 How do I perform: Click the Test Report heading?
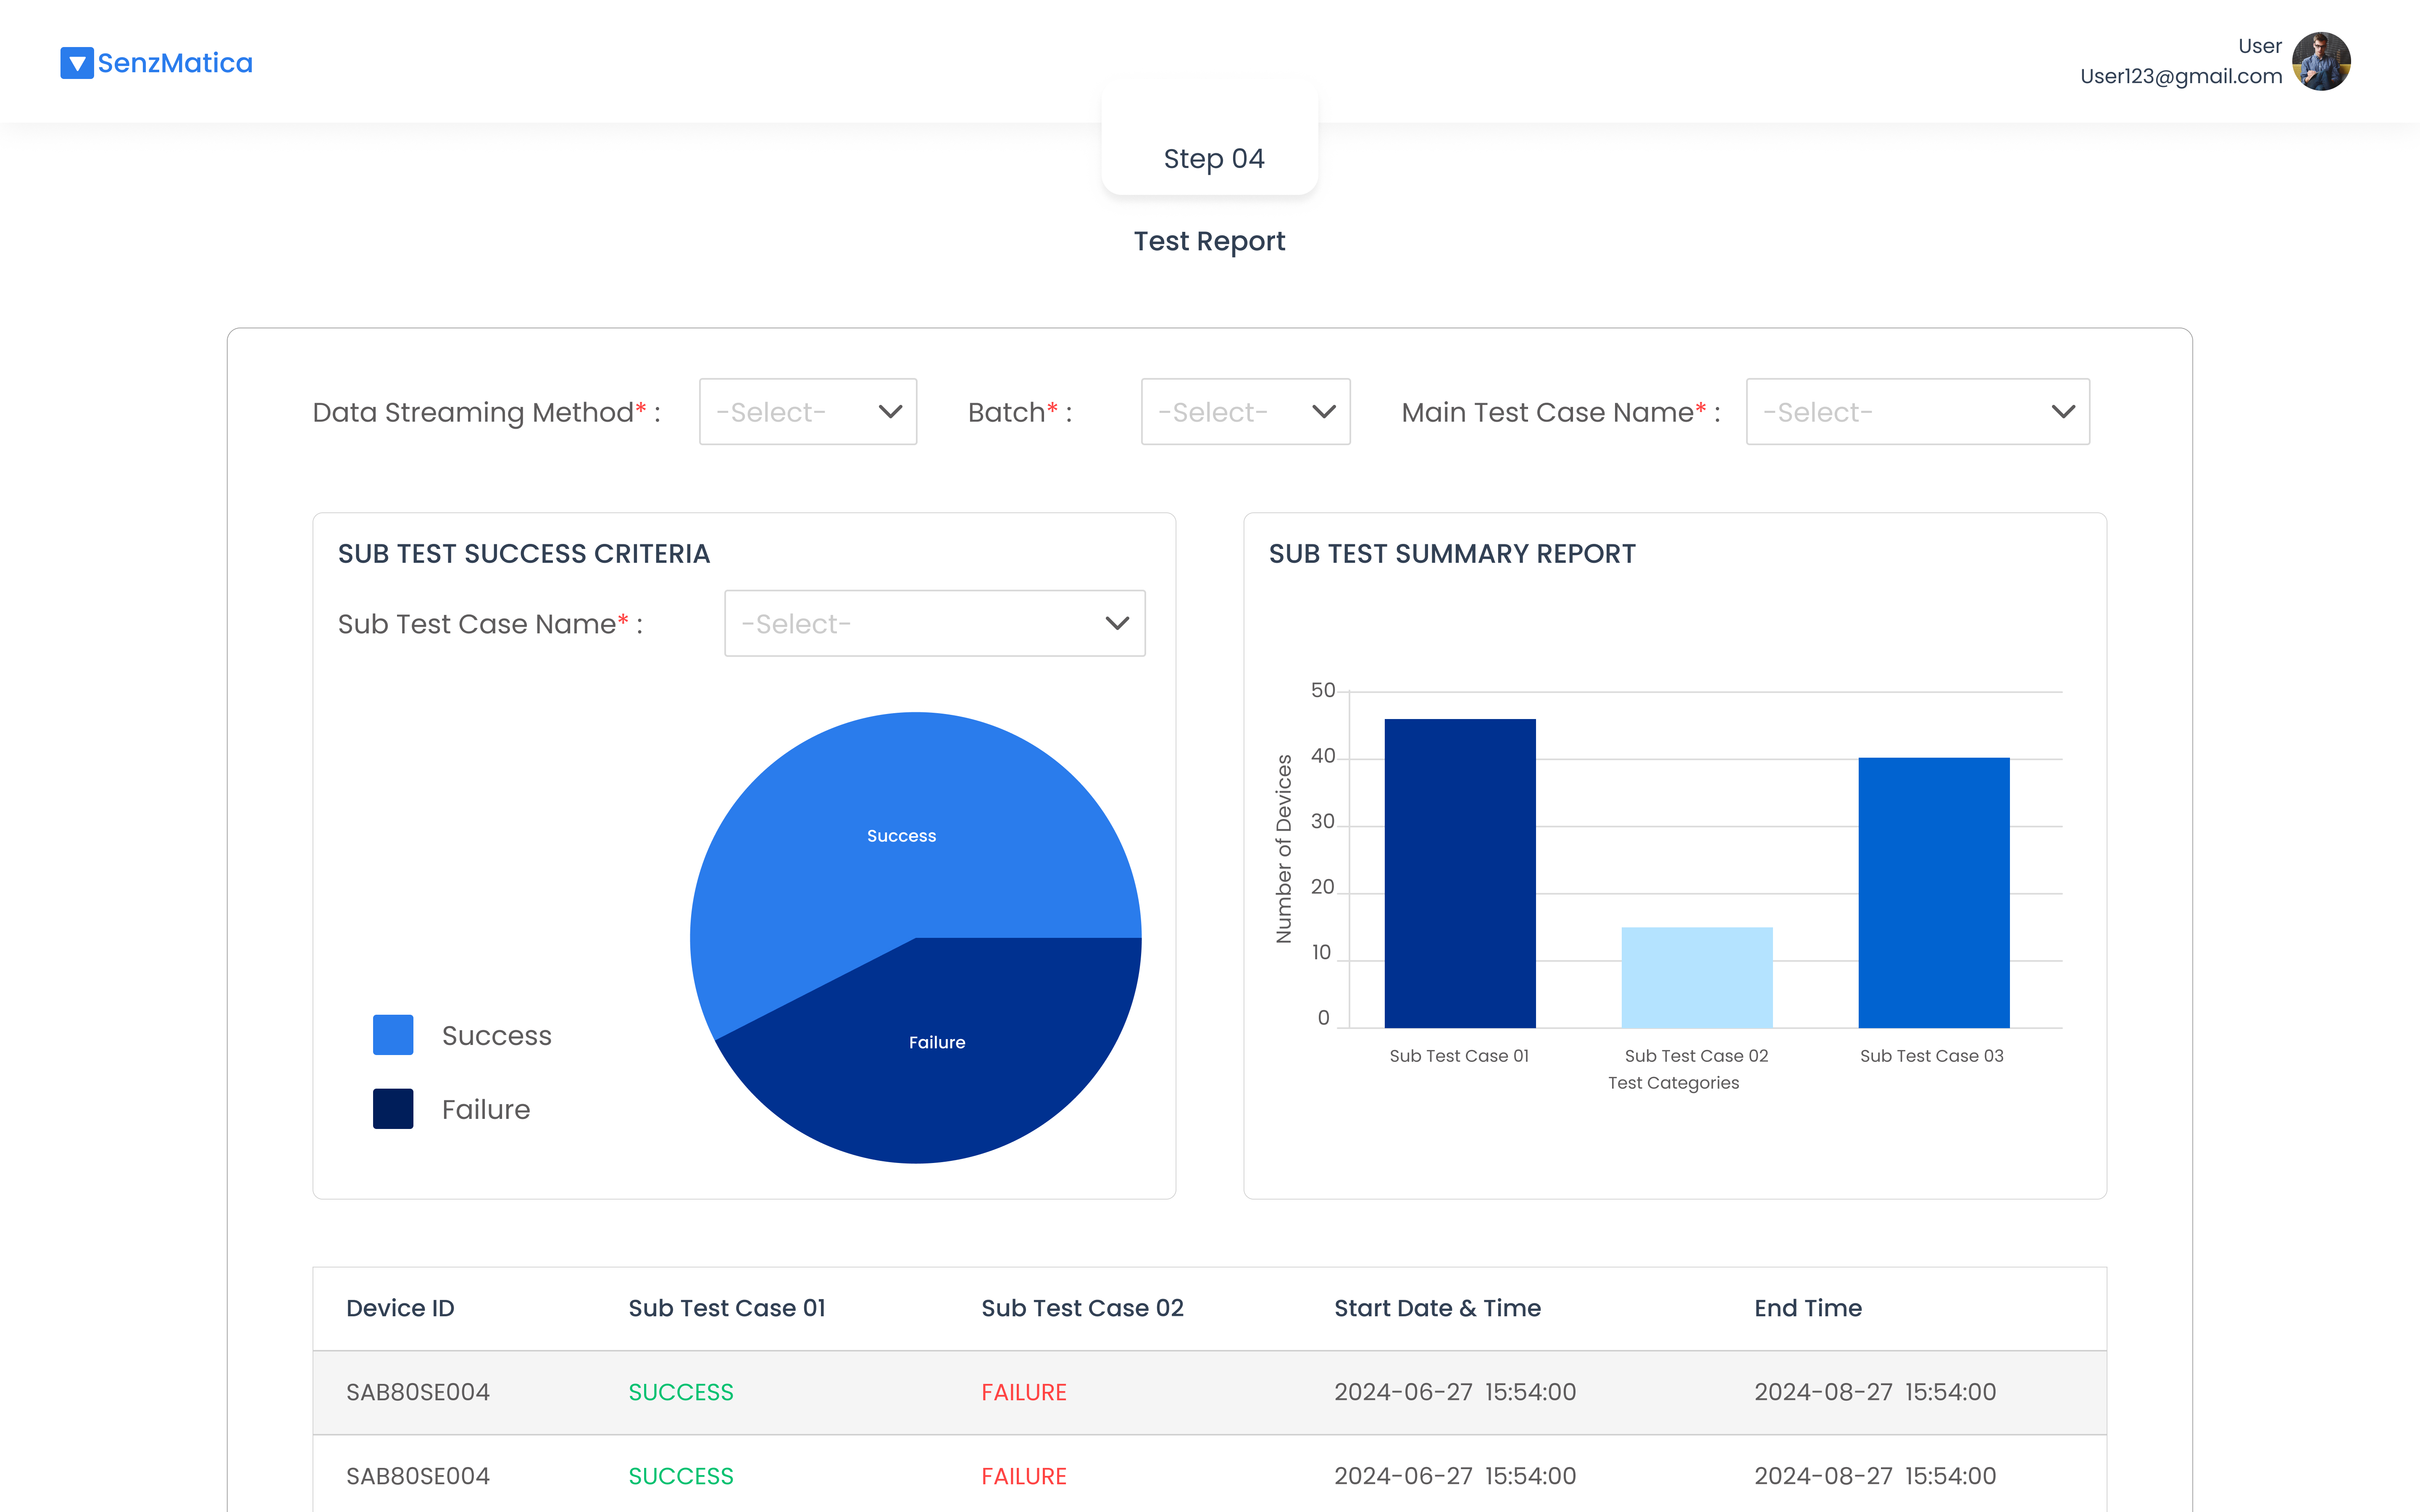[1209, 241]
